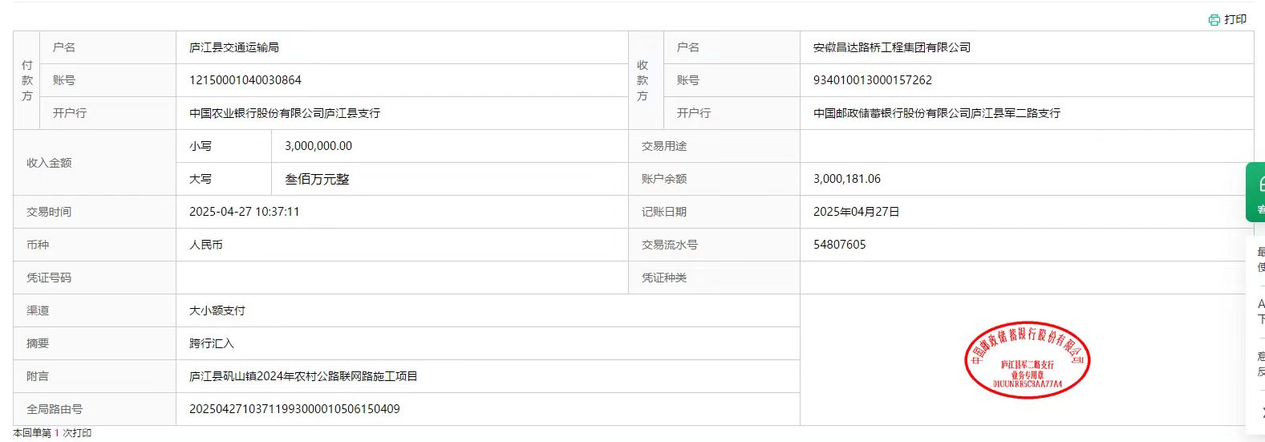Image resolution: width=1265 pixels, height=442 pixels.
Task: Open the green customer service widget
Action: tap(1257, 192)
